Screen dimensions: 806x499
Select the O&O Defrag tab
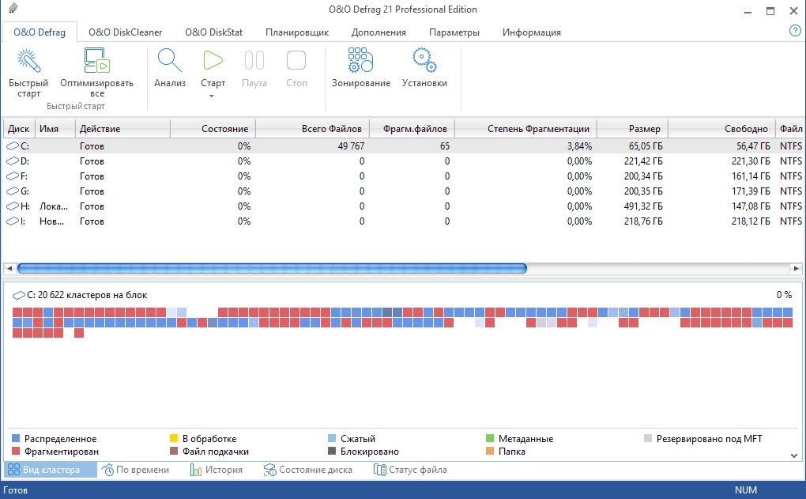click(x=40, y=32)
